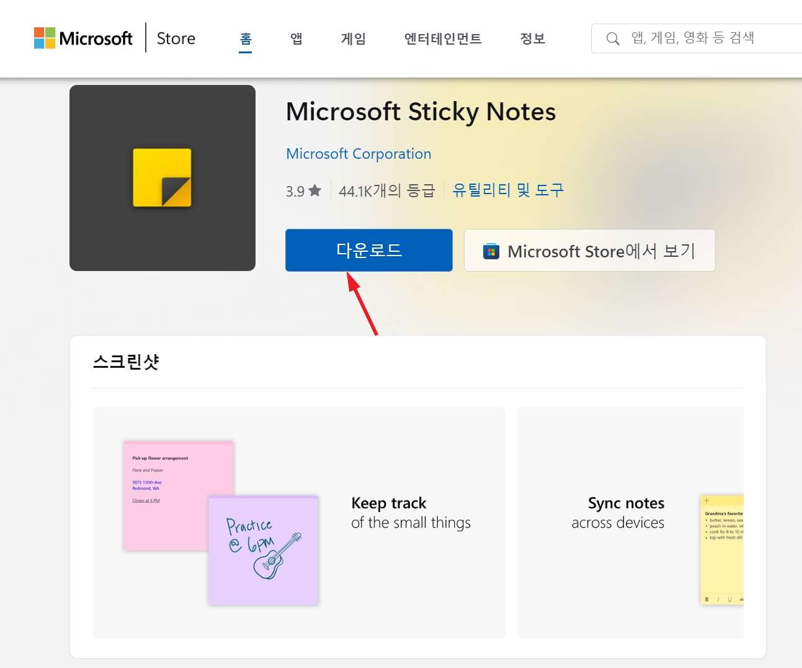Switch to the 앱 tab

296,38
